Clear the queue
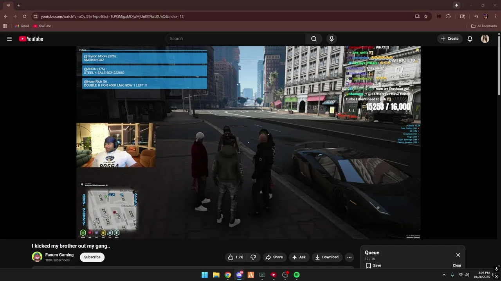The height and width of the screenshot is (281, 501). pos(457,265)
